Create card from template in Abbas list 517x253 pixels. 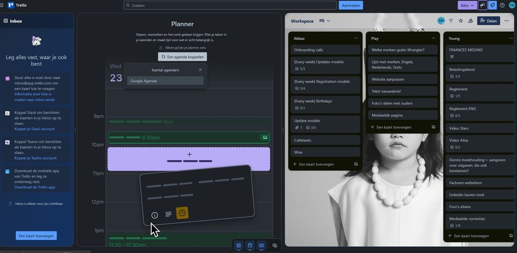(356, 164)
